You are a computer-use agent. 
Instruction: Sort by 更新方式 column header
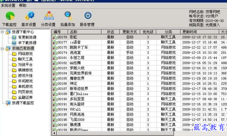(x=130, y=32)
